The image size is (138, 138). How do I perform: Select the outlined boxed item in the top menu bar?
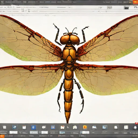(25, 2)
